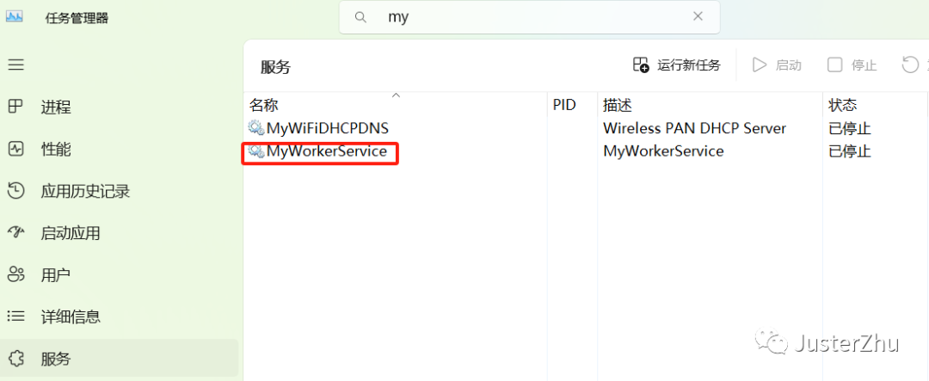Click 运行新任务 (Run new task)
The width and height of the screenshot is (929, 381).
(x=677, y=65)
